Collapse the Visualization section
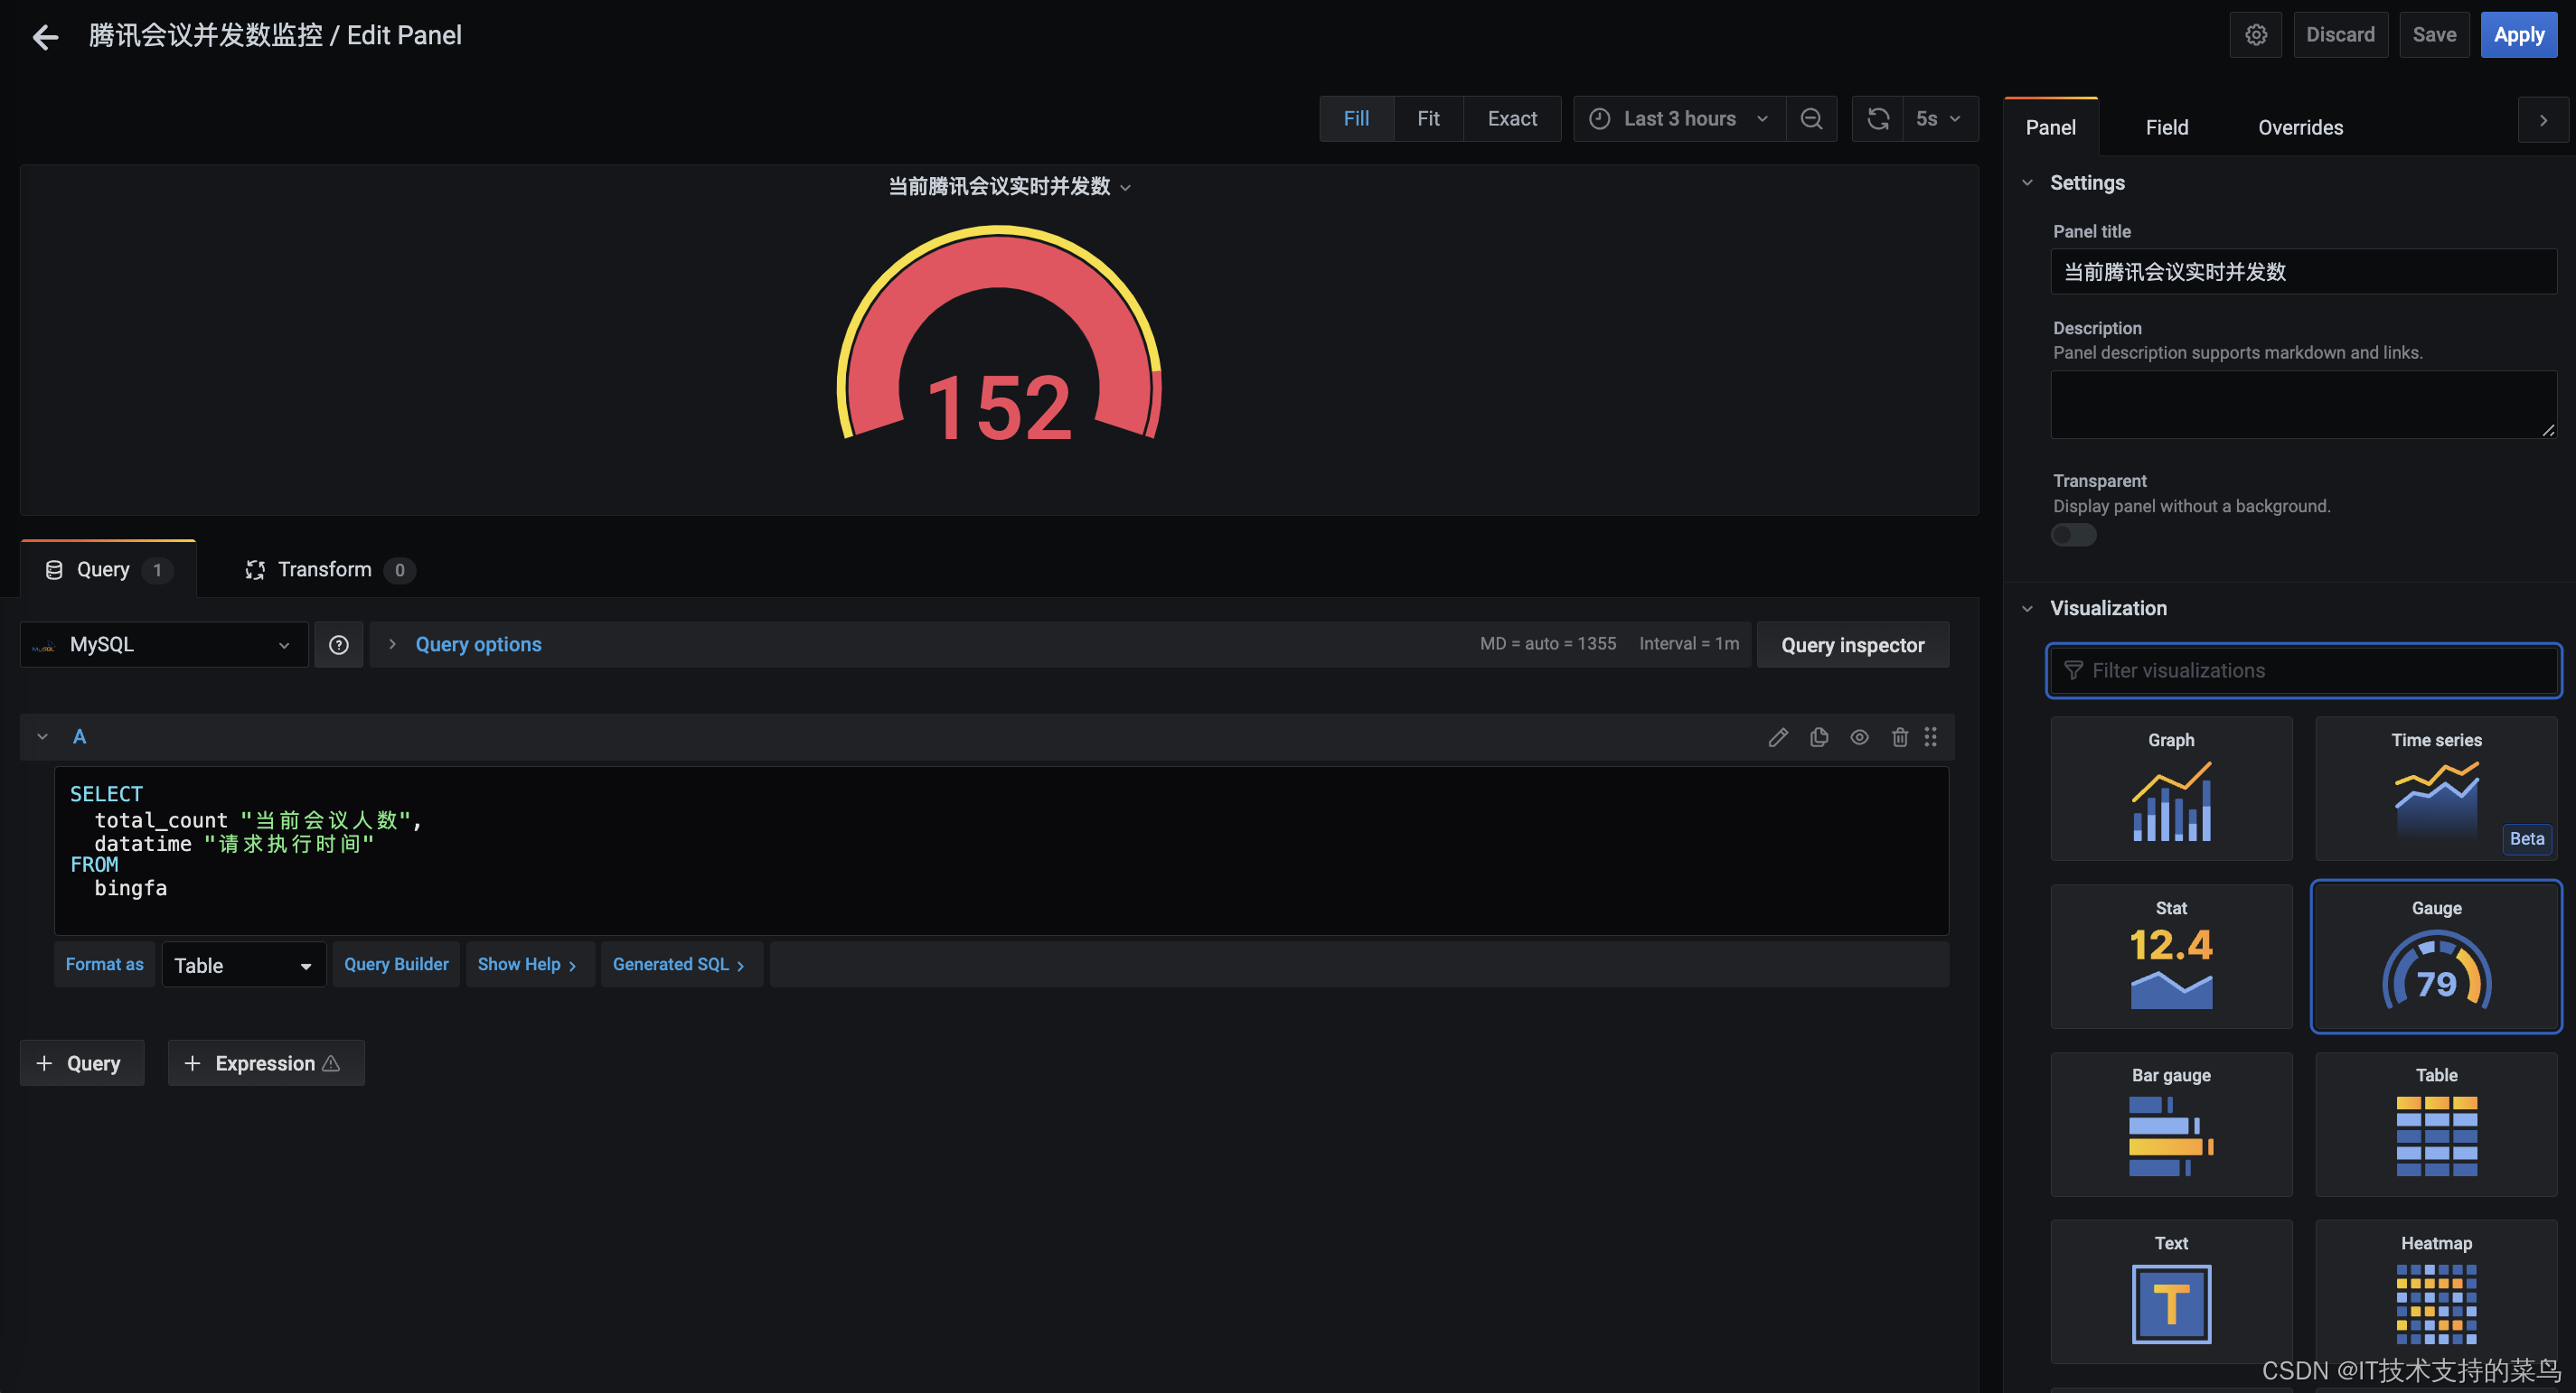This screenshot has height=1393, width=2576. pyautogui.click(x=2027, y=609)
